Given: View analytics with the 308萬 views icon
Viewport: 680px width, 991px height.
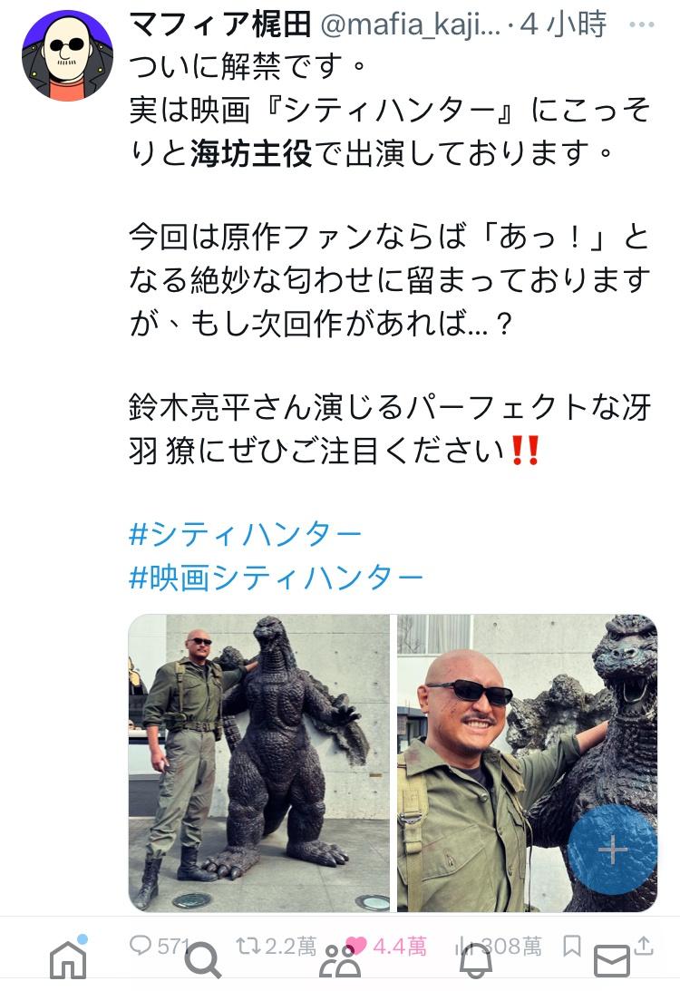Looking at the screenshot, I should coord(466,947).
